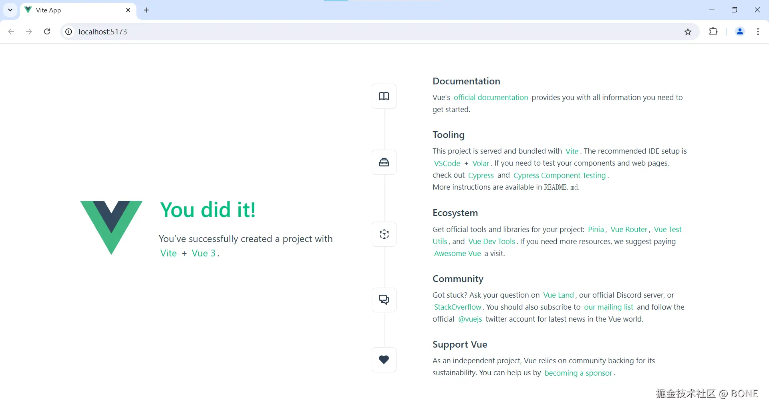Open the @vuejs twitter link

point(470,319)
